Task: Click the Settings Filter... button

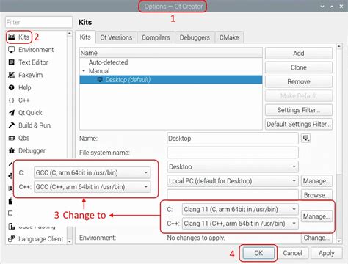Action: 299,110
